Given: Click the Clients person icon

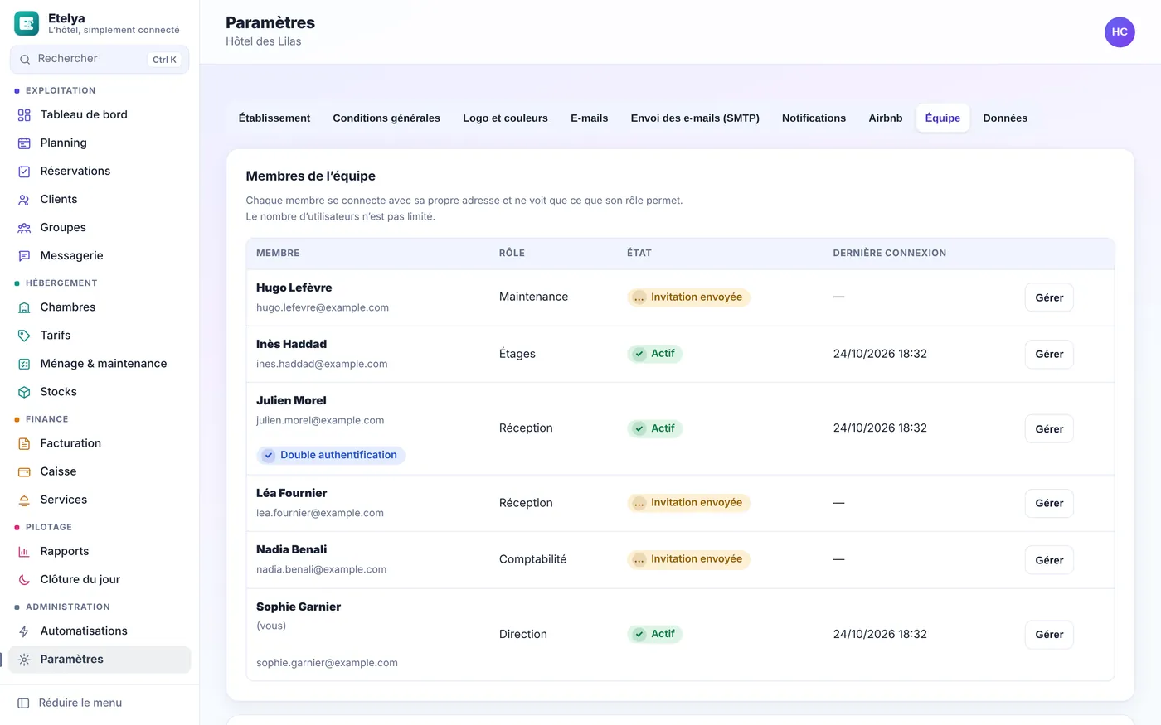Looking at the screenshot, I should coord(24,200).
